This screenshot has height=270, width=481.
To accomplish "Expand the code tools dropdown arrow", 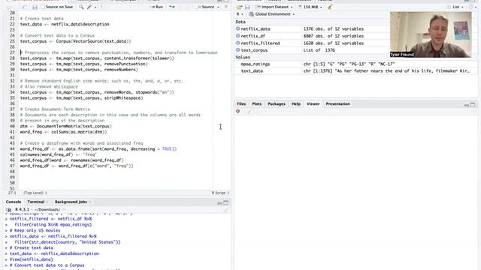I will coord(95,7).
